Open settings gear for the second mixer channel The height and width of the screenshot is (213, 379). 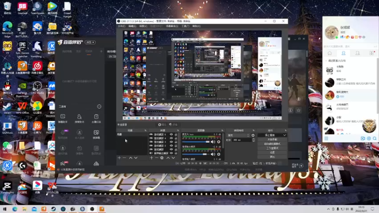(219, 154)
